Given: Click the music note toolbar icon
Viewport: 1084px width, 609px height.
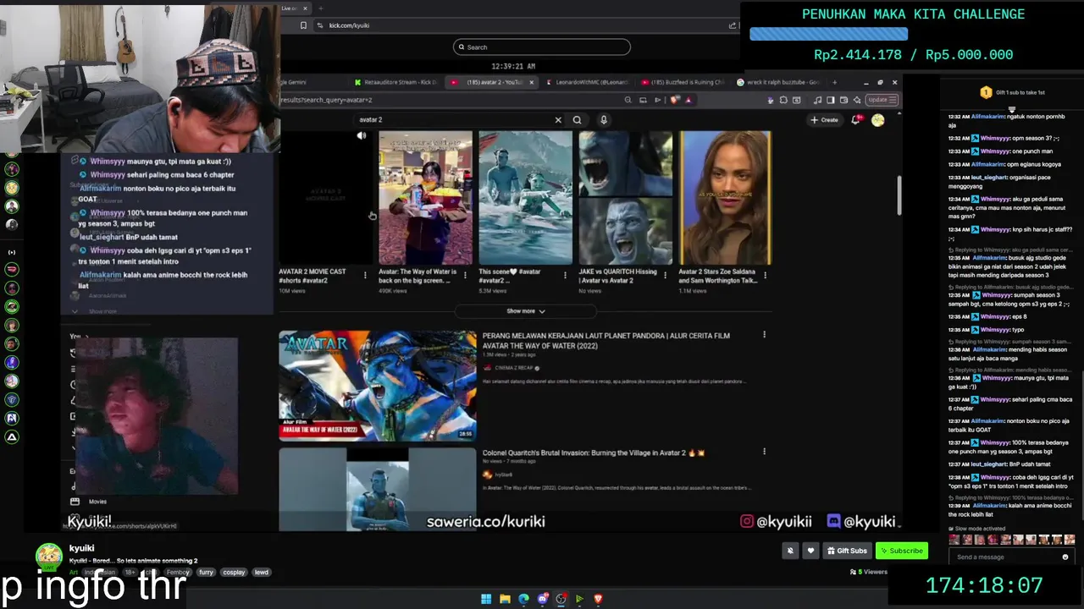Looking at the screenshot, I should pos(817,100).
